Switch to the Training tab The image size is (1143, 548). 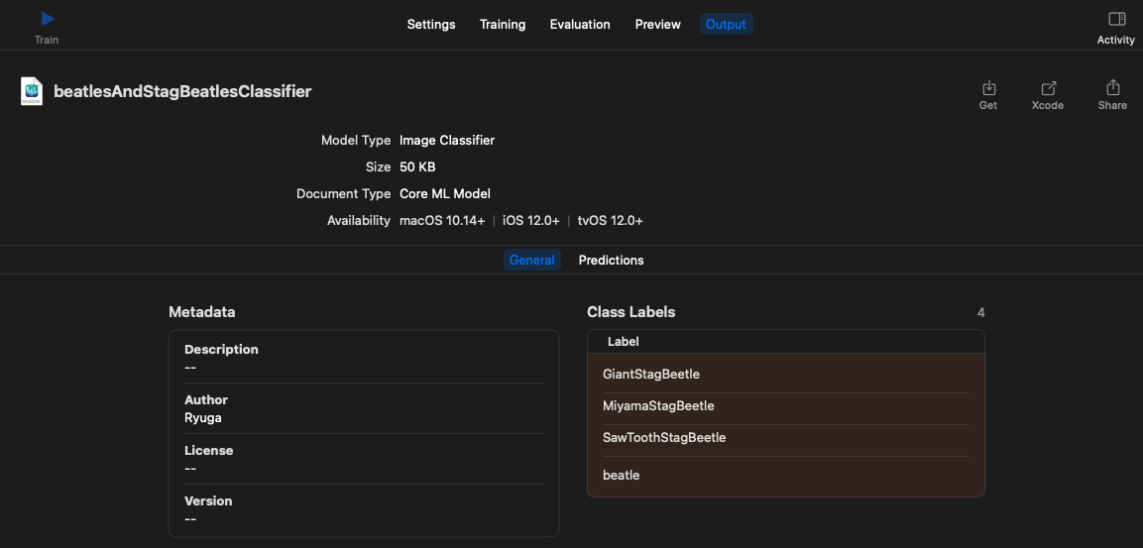click(503, 24)
